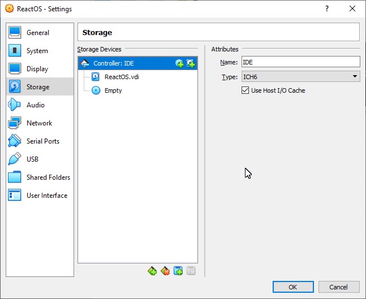Click the IDE controller chip icon
This screenshot has width=366, height=299.
pos(85,63)
